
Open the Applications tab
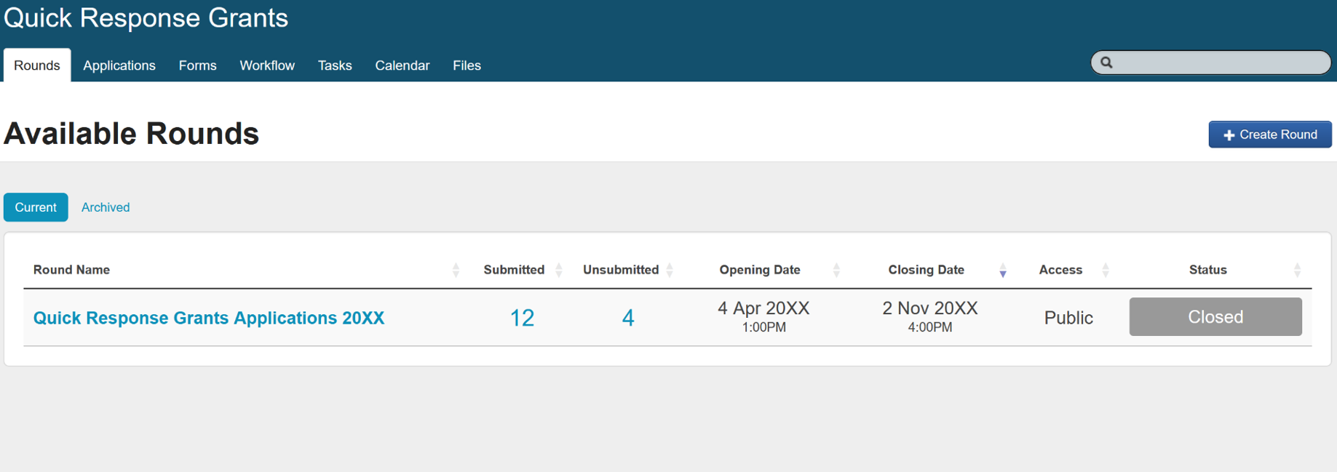tap(119, 65)
